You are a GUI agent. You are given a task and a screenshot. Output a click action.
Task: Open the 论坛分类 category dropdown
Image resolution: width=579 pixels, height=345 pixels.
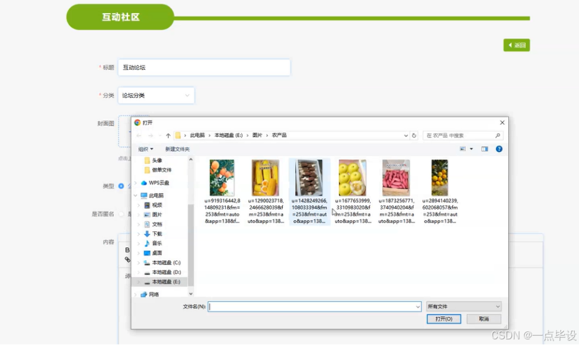point(156,96)
